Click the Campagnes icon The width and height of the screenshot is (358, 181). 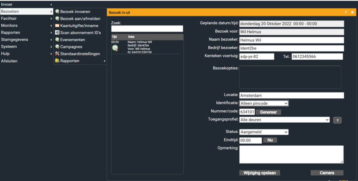[57, 47]
